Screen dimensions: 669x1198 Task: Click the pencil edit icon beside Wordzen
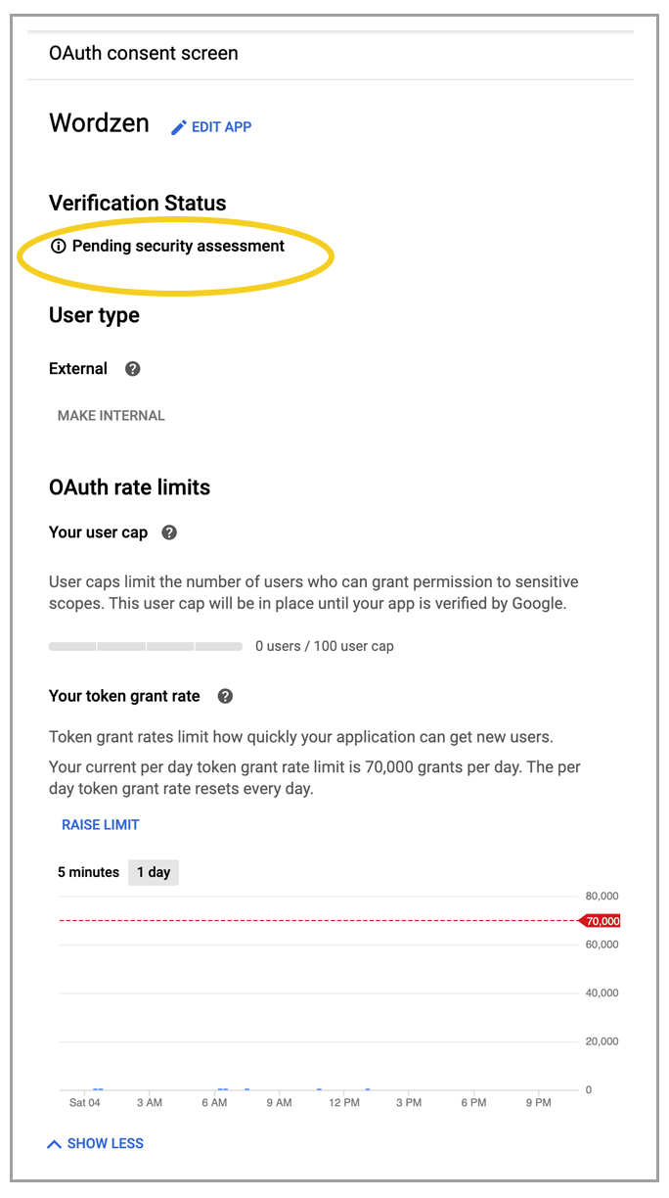(x=178, y=127)
